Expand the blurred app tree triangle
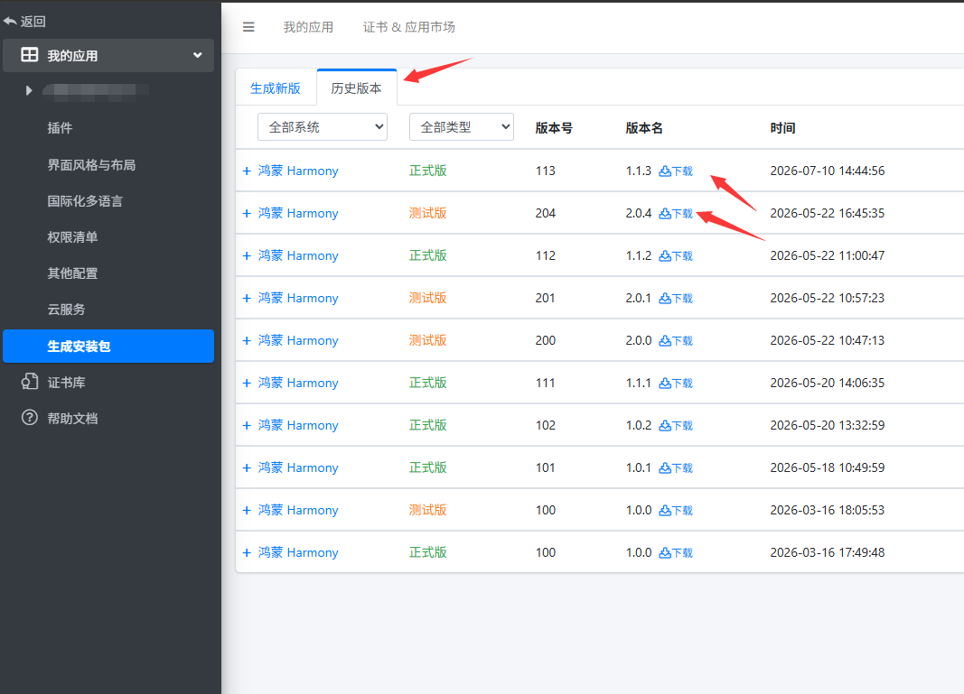Screen dimensions: 964x694 tap(28, 90)
